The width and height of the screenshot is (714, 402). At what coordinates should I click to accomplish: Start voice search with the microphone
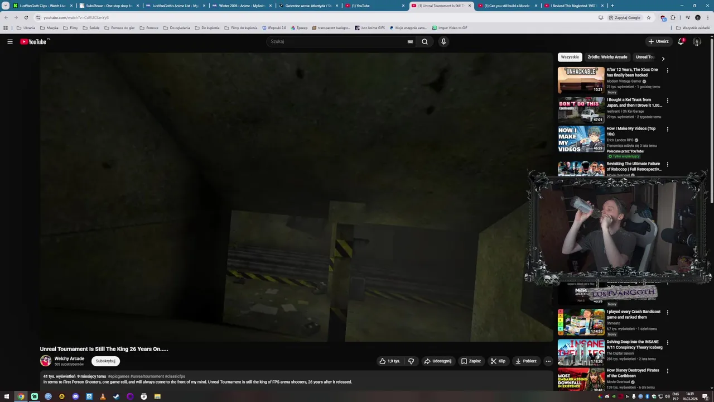(443, 41)
